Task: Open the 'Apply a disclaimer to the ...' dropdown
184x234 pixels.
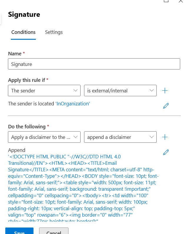Action: point(44,137)
